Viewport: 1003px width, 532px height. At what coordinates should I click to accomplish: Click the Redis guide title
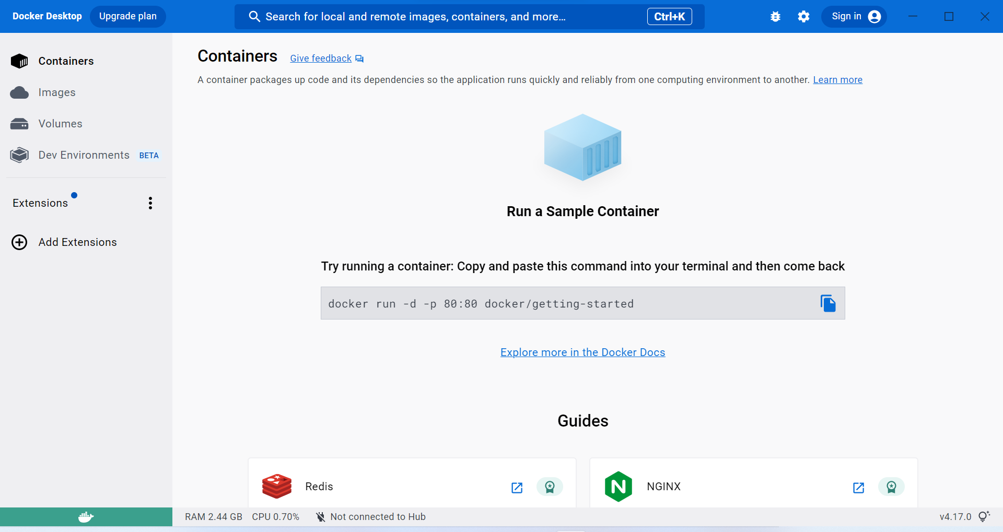319,487
